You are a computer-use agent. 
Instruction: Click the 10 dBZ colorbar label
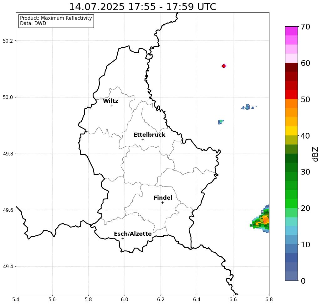click(x=305, y=245)
